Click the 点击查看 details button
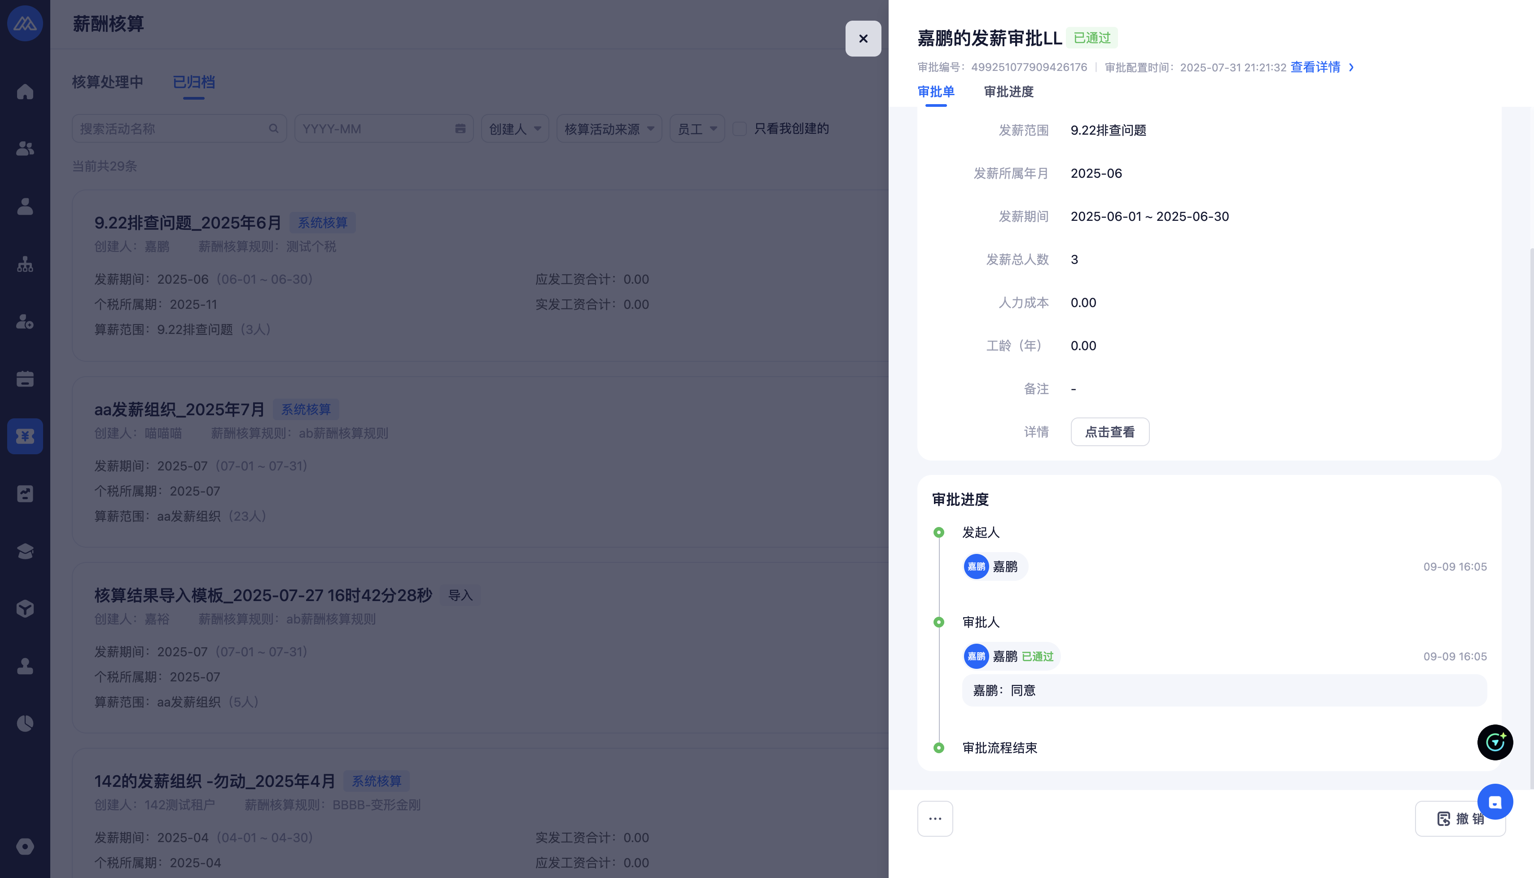 [x=1109, y=432]
